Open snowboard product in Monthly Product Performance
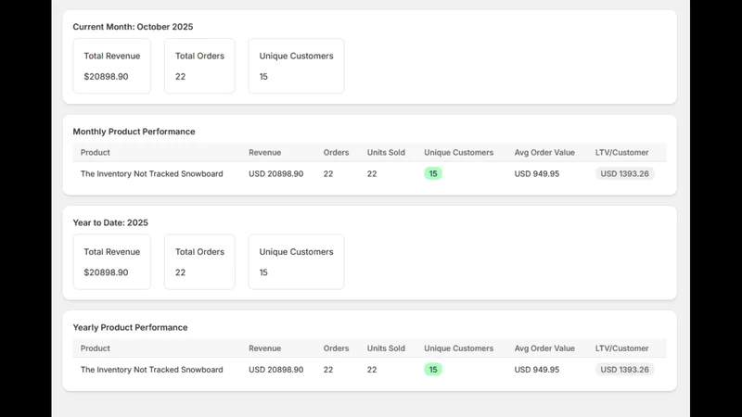Viewport: 742px width, 417px height. [x=151, y=173]
